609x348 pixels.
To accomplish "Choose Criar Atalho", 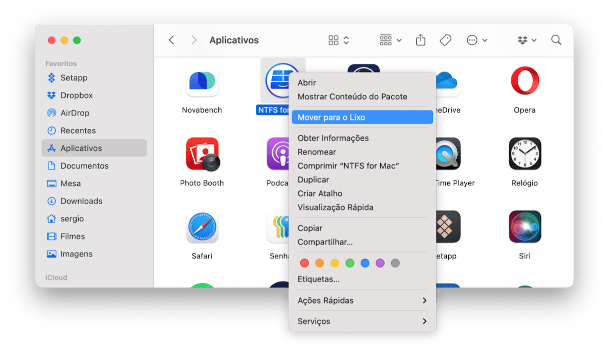I will [x=363, y=193].
